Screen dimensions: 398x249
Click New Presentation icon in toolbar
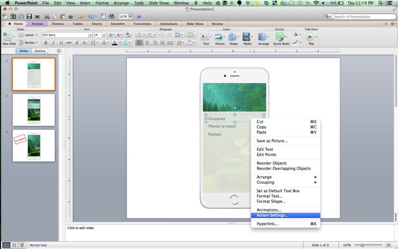(5, 16)
